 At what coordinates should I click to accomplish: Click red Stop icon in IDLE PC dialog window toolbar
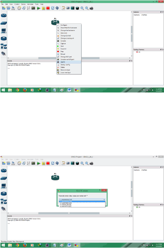pos(48,163)
